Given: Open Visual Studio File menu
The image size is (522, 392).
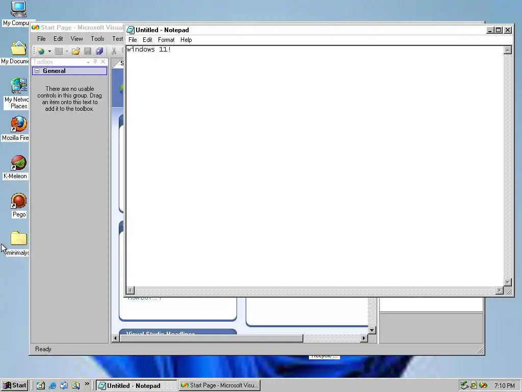Looking at the screenshot, I should [41, 39].
